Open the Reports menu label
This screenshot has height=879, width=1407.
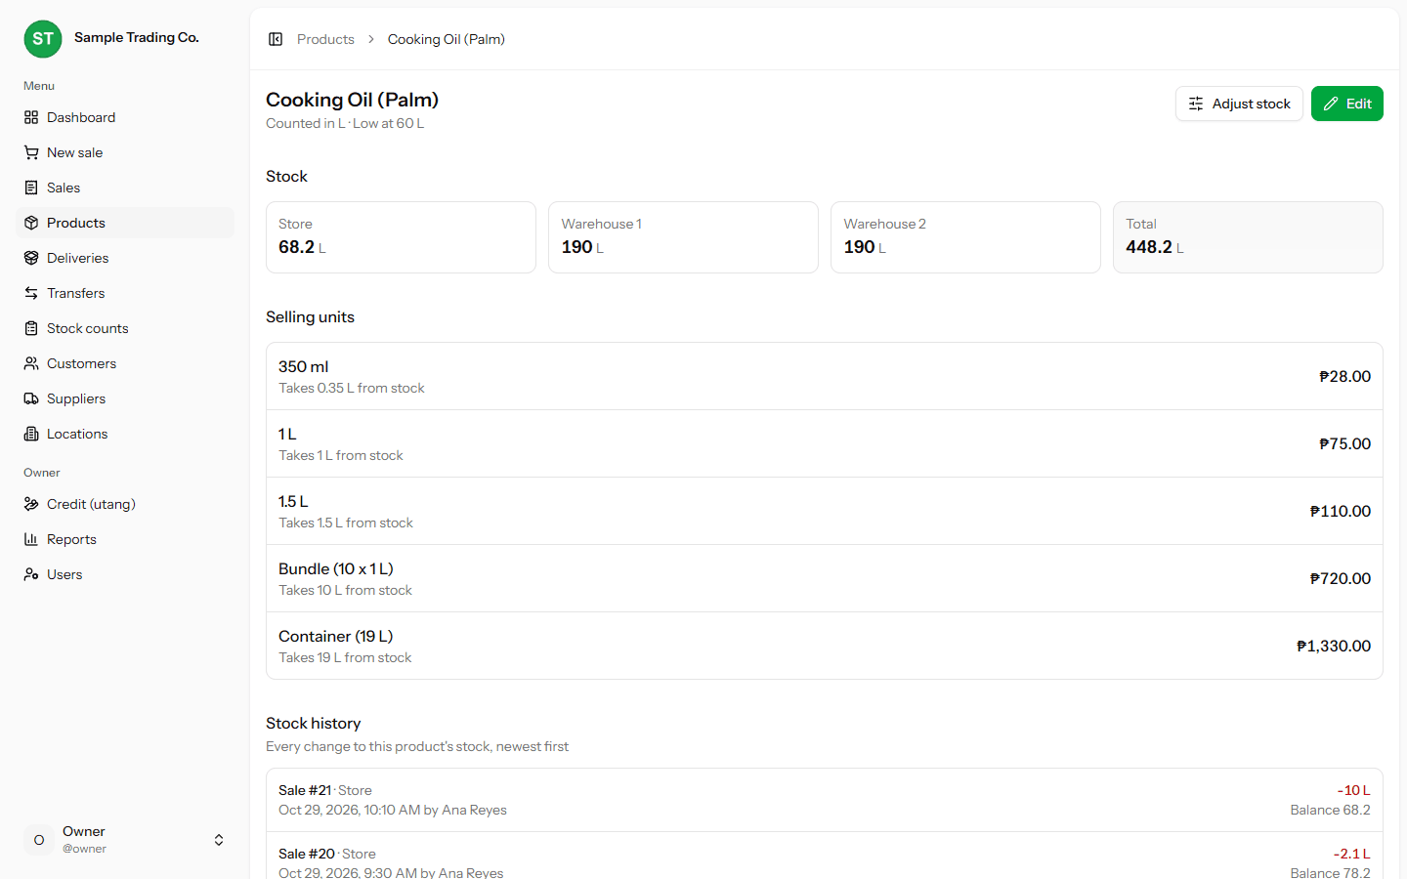[x=71, y=539]
